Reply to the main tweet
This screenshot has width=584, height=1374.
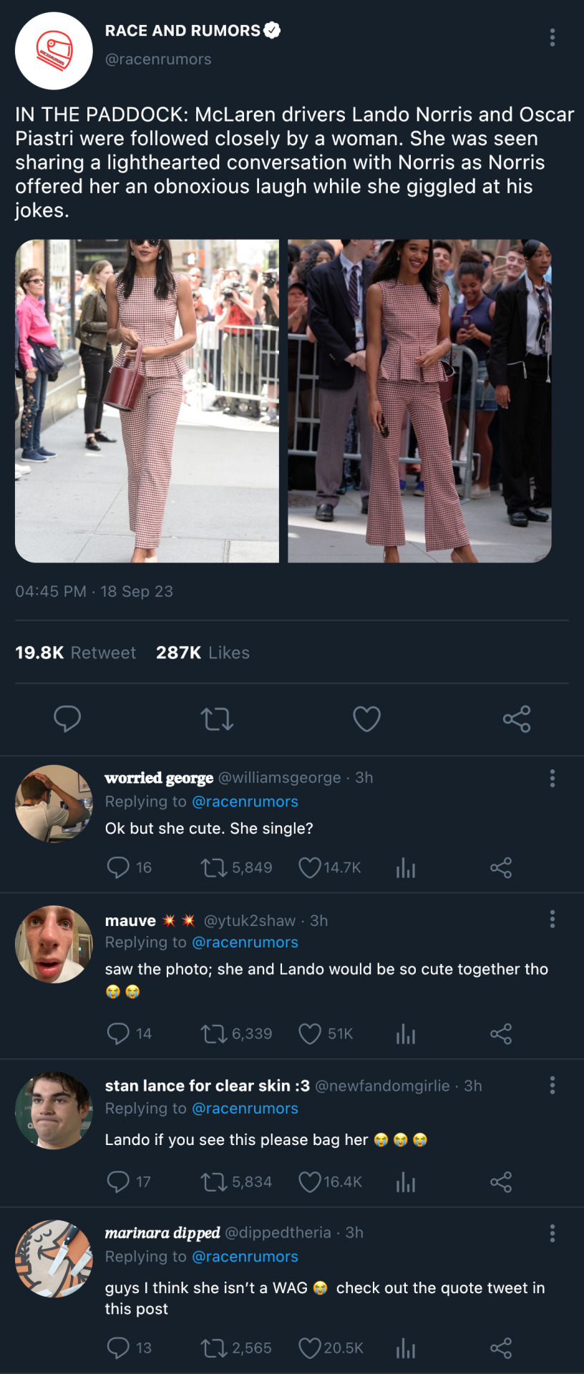pos(67,718)
